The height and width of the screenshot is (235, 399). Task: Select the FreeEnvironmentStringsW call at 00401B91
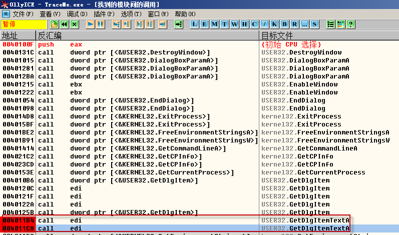coord(199,140)
